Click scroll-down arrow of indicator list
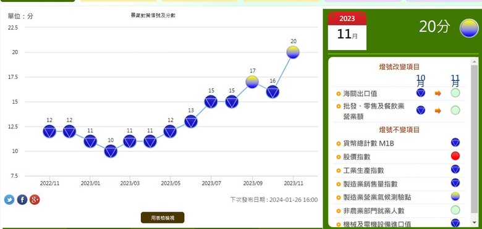This screenshot has height=229, width=482. [475, 222]
